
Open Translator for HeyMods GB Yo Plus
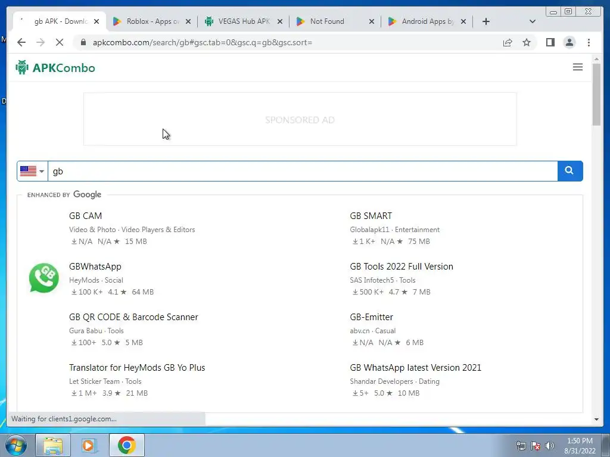(137, 367)
